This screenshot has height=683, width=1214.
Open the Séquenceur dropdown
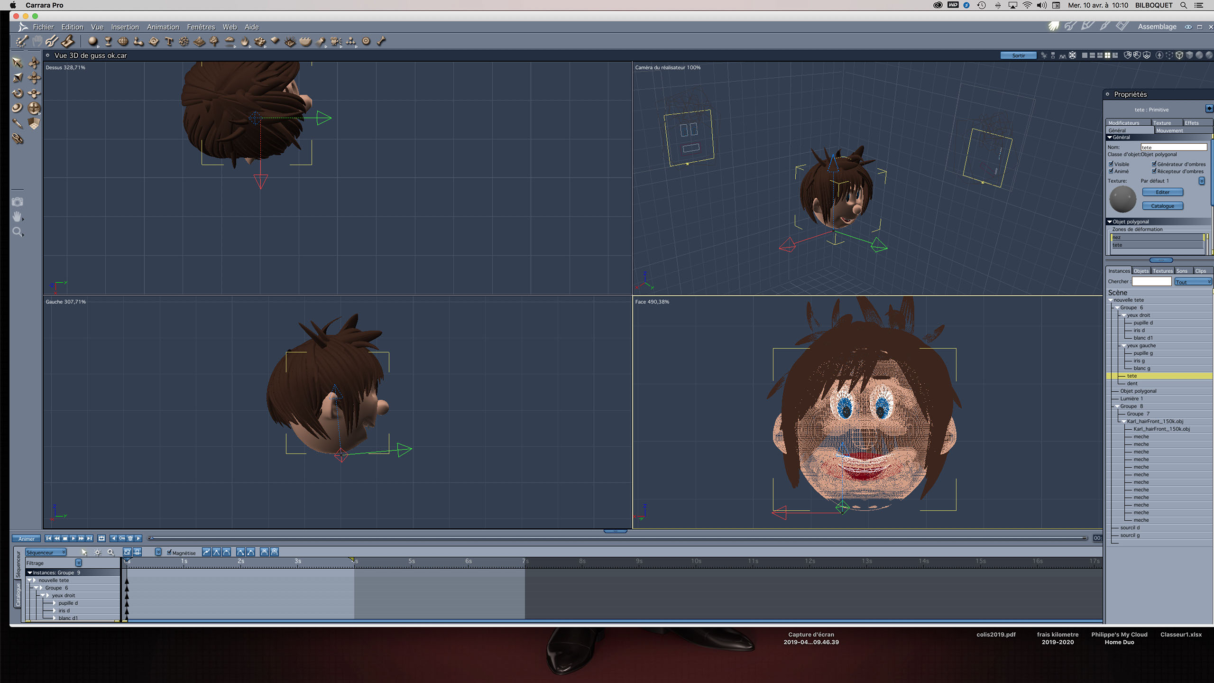tap(46, 552)
